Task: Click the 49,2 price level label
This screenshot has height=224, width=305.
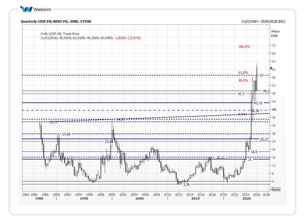Action: coord(266,91)
